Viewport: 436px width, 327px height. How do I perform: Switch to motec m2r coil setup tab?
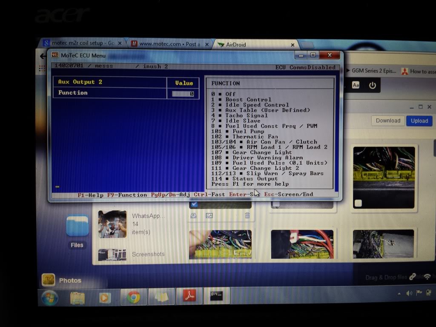[83, 43]
